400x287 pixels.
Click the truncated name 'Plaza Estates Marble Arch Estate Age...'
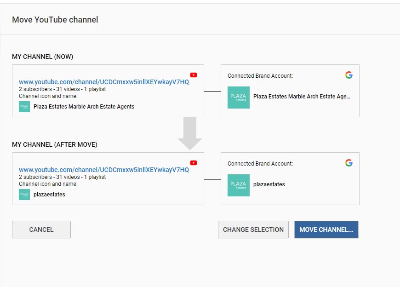pyautogui.click(x=302, y=97)
